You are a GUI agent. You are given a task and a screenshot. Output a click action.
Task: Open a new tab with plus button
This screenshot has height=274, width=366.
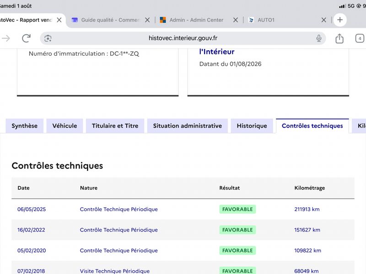[340, 20]
